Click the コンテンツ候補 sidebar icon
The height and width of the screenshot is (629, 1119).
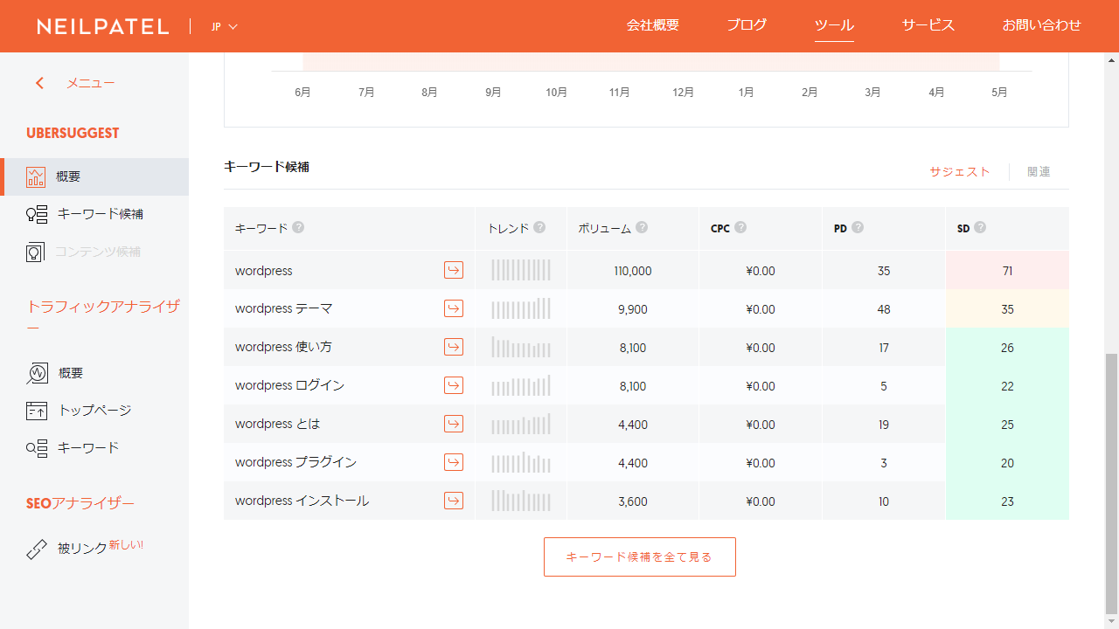[35, 252]
